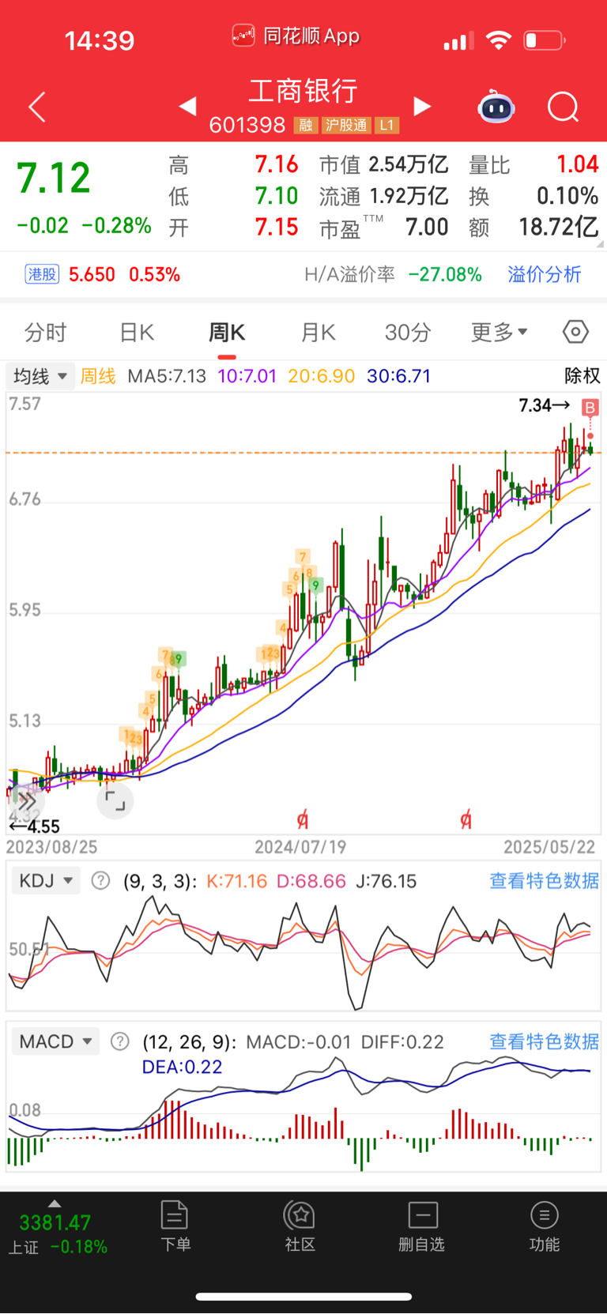Switch to the 30分 tab
This screenshot has height=1314, width=607.
(408, 333)
